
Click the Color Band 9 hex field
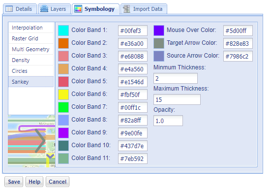click(133, 133)
